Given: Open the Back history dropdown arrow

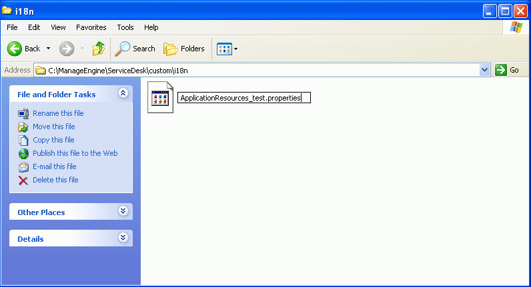Looking at the screenshot, I should tap(49, 49).
